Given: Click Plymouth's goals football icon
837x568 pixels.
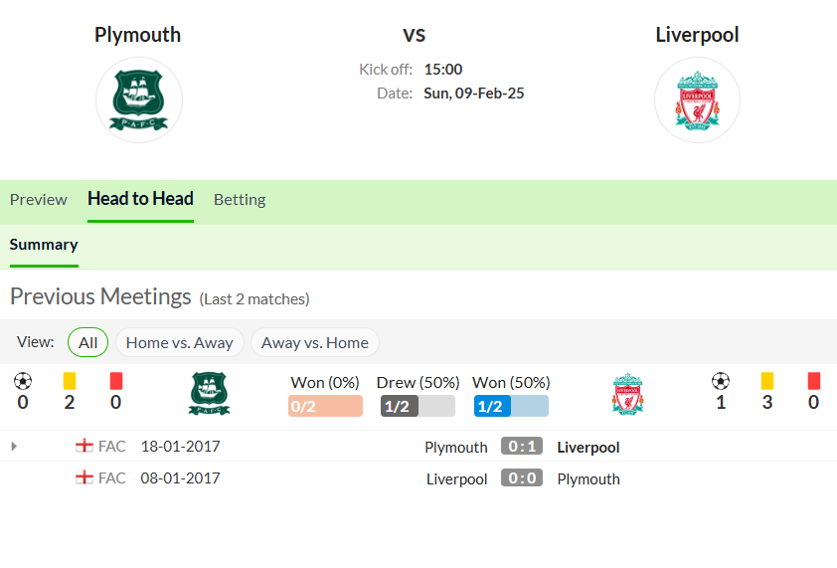Looking at the screenshot, I should (x=23, y=382).
